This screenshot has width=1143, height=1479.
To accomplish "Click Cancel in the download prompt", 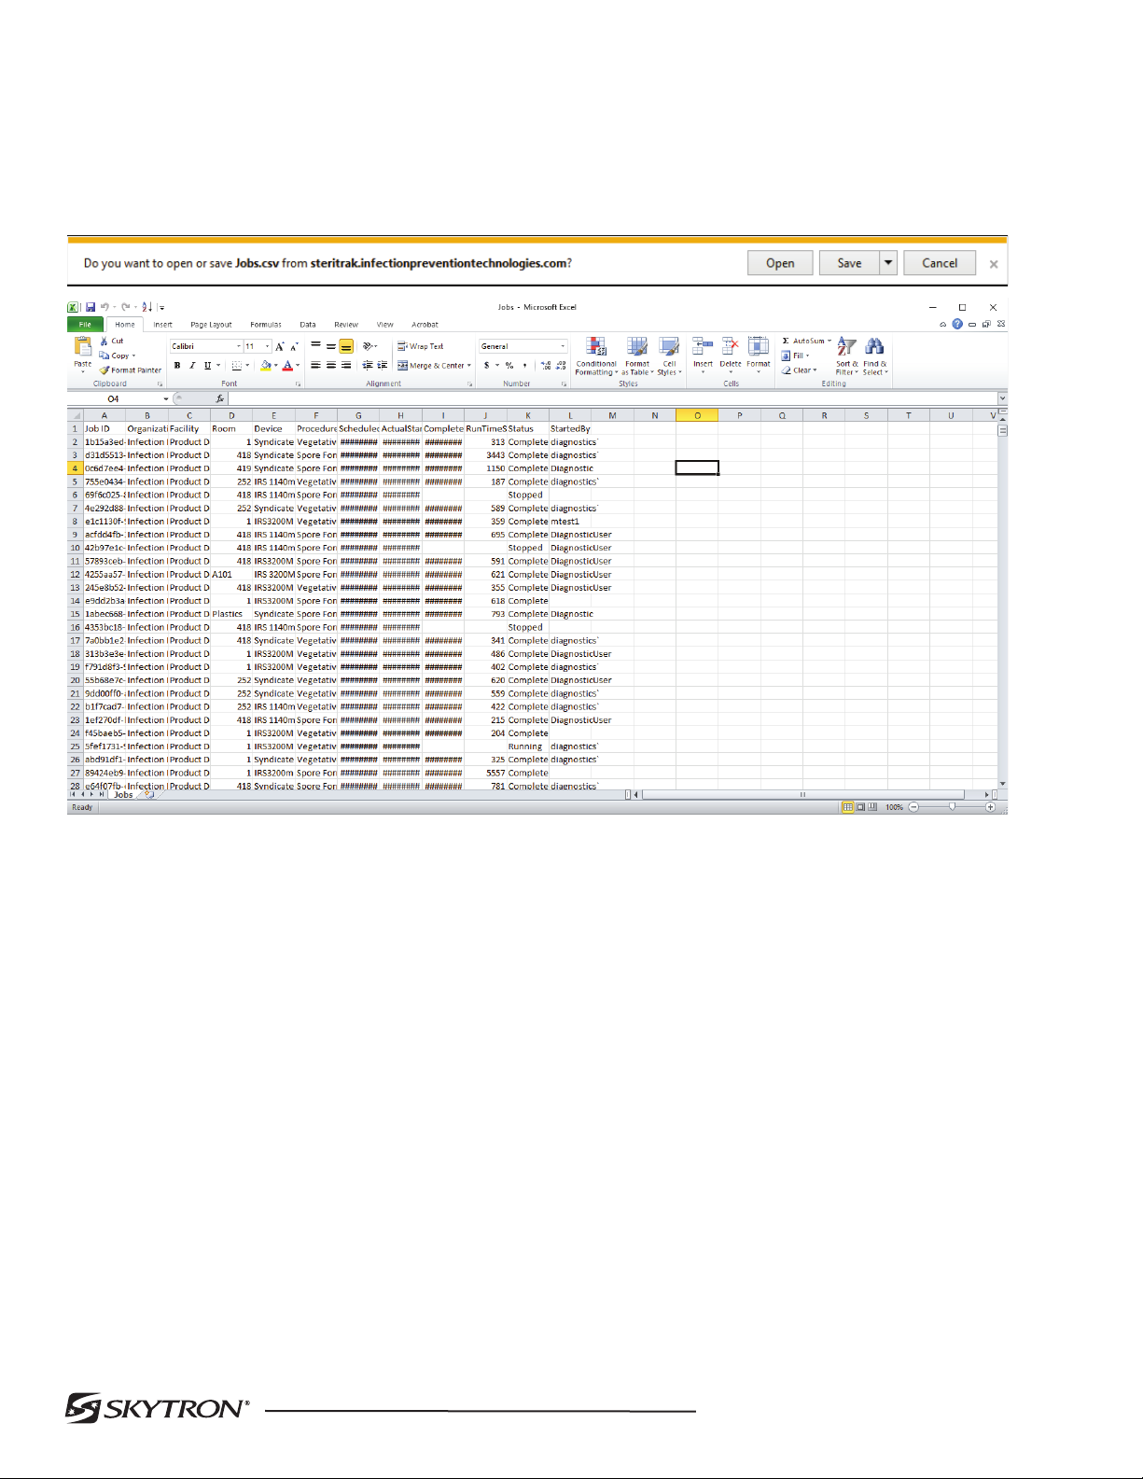I will 940,263.
